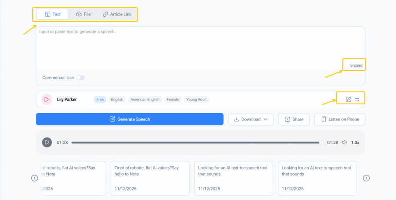
Task: Play Lily Parker voice preview
Action: coord(46,100)
